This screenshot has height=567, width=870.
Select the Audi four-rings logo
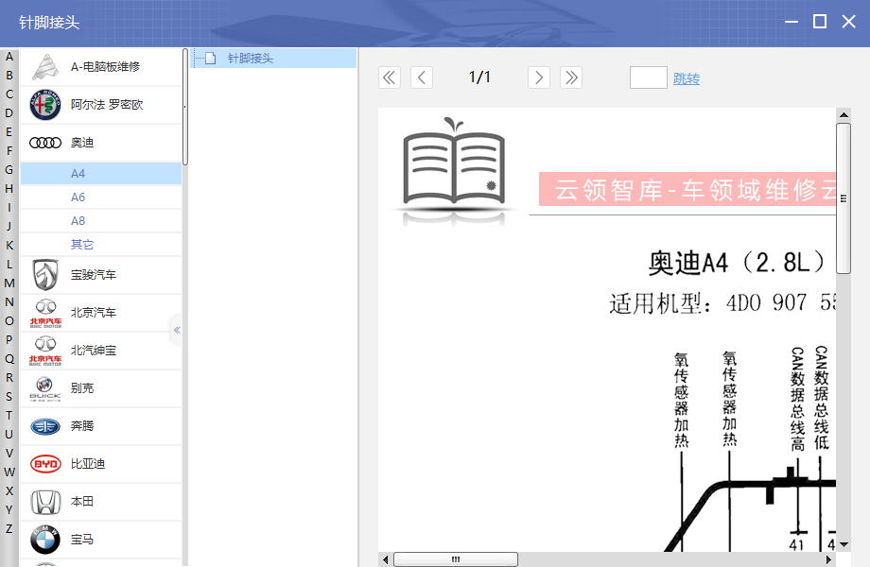(45, 143)
